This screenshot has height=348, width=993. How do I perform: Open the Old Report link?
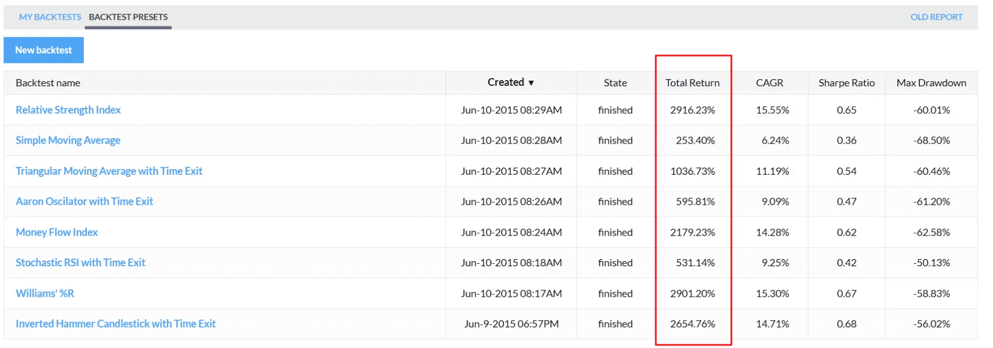(936, 17)
